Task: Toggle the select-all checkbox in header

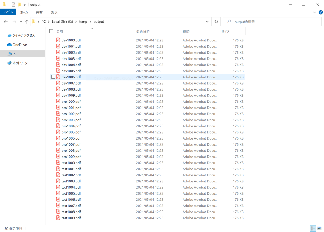Action: point(52,32)
